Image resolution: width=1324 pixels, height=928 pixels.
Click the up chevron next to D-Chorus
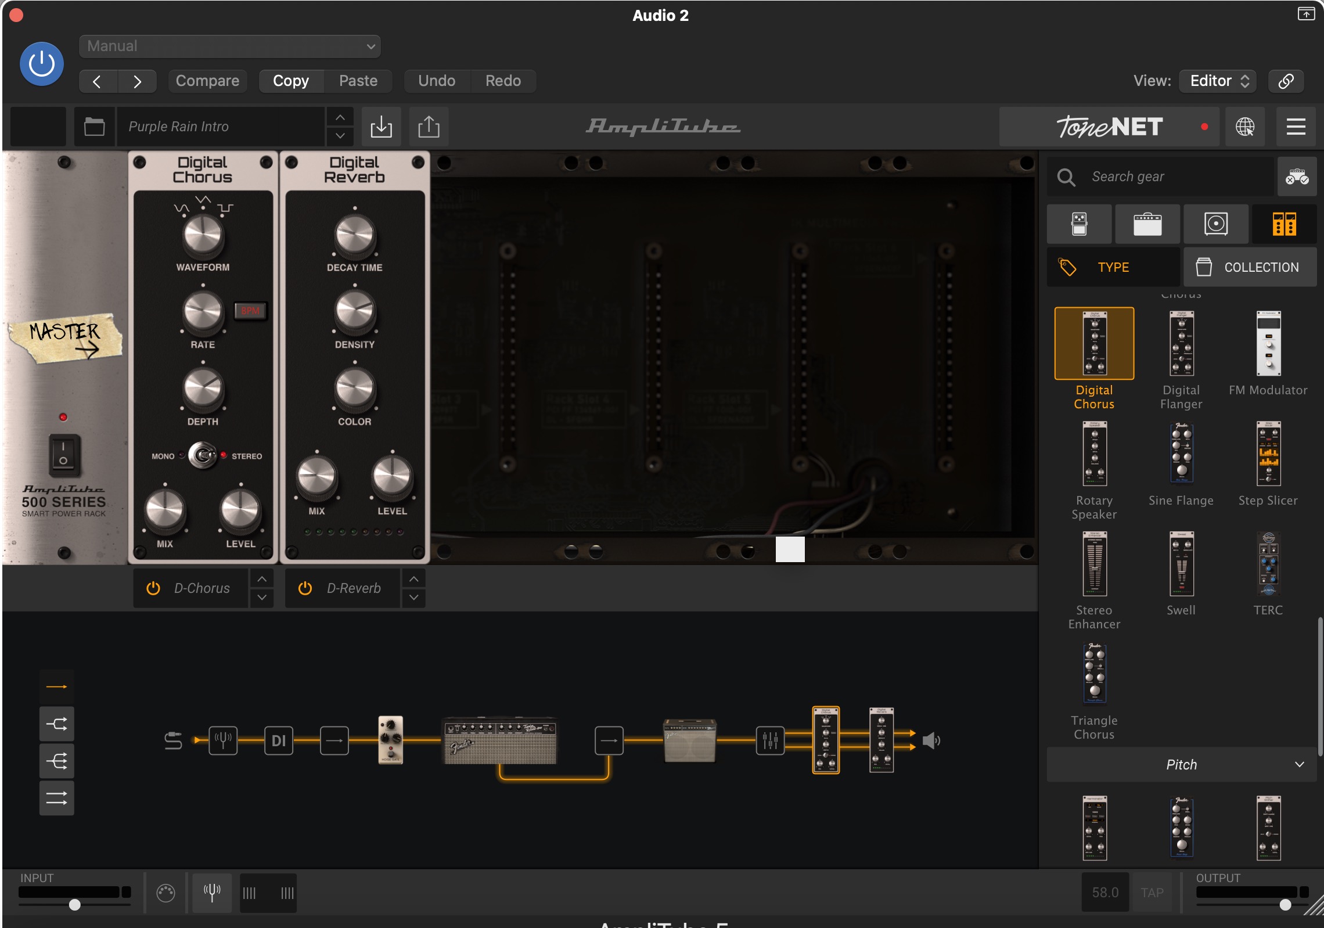[x=262, y=579]
